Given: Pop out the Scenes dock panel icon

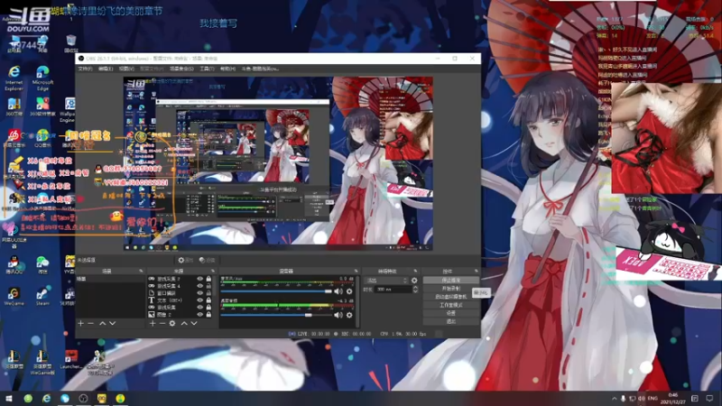Looking at the screenshot, I should (141, 272).
